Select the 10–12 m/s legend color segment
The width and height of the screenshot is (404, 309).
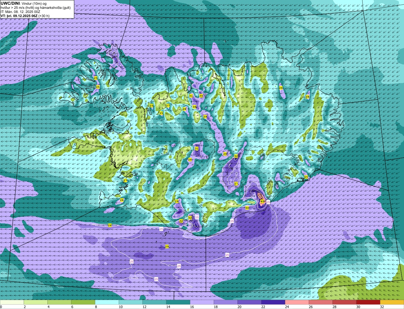click(x=131, y=302)
